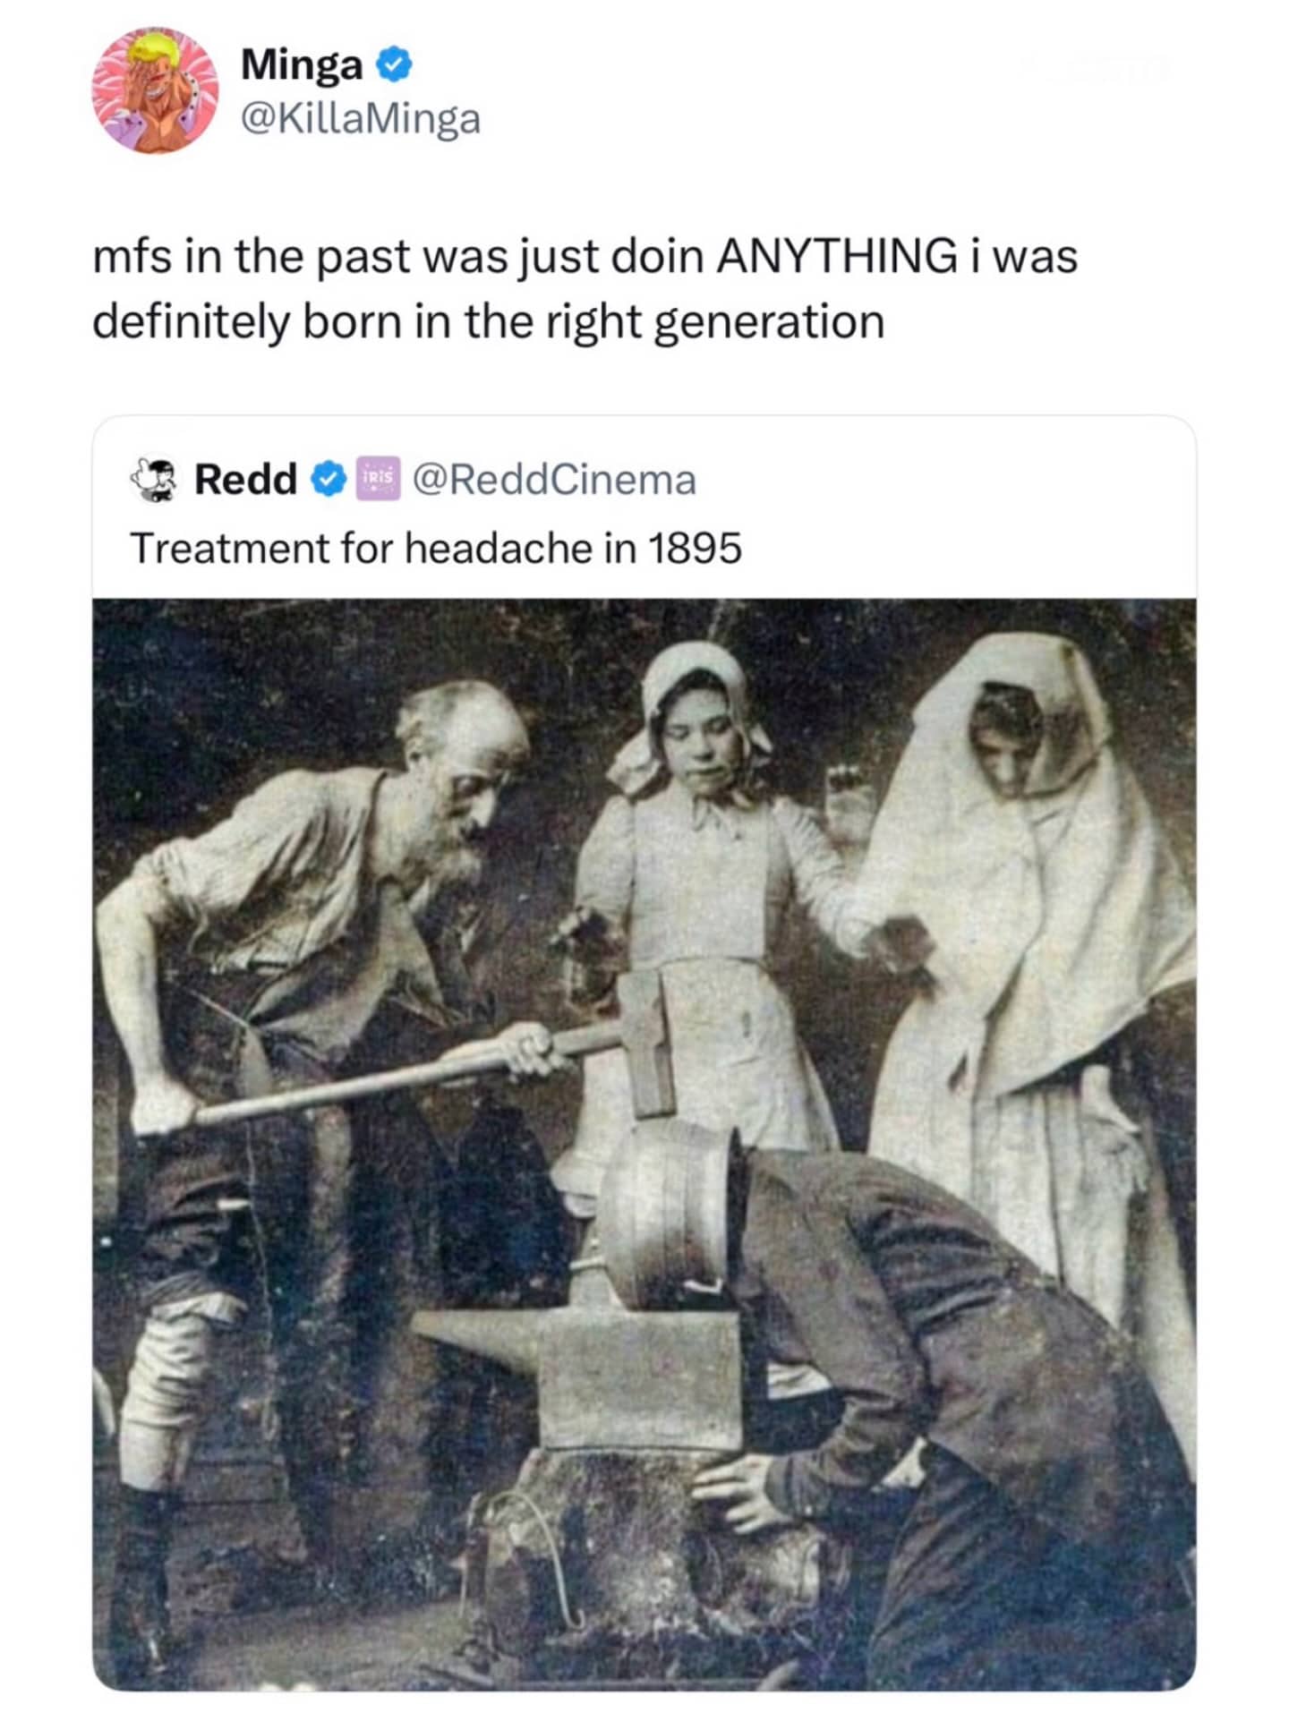This screenshot has height=1713, width=1289.
Task: Open Minga's profile picture avatar
Action: (155, 90)
